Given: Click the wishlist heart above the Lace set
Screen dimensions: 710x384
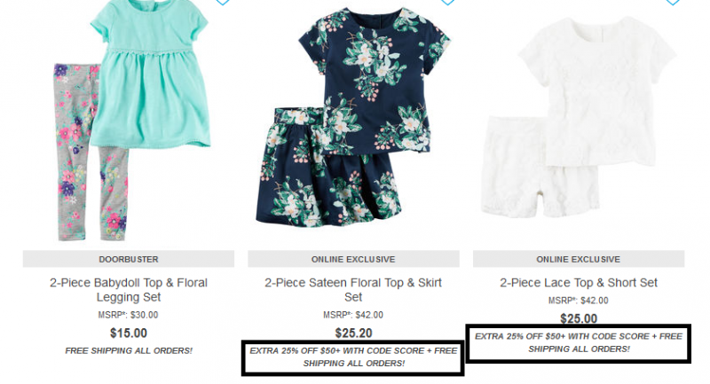Looking at the screenshot, I should pyautogui.click(x=673, y=2).
